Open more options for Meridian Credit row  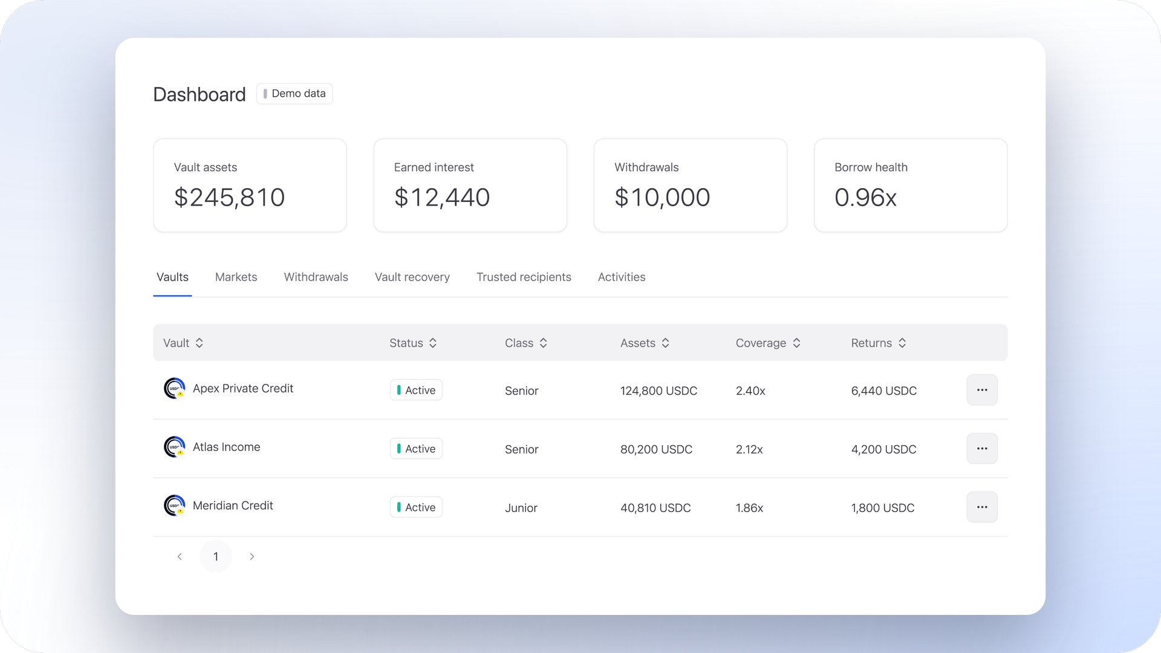coord(982,507)
